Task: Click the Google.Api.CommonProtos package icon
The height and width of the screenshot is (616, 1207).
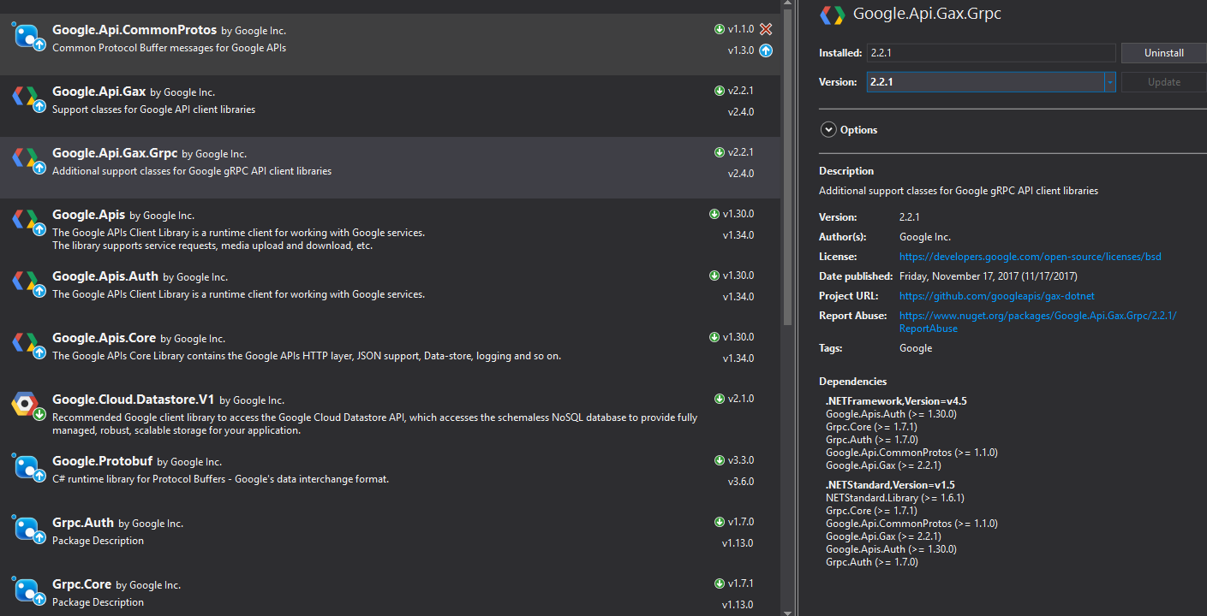Action: tap(28, 37)
